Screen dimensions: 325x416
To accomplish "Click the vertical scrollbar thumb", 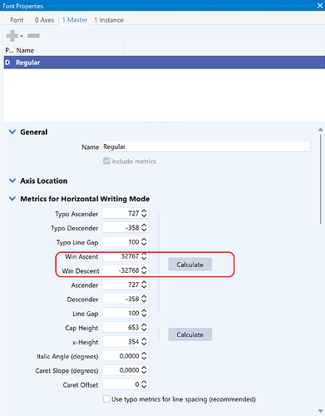I will pyautogui.click(x=321, y=179).
